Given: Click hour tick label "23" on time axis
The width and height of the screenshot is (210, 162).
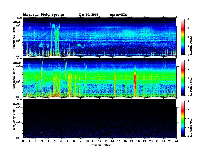Looking at the screenshot, I should [170, 141].
